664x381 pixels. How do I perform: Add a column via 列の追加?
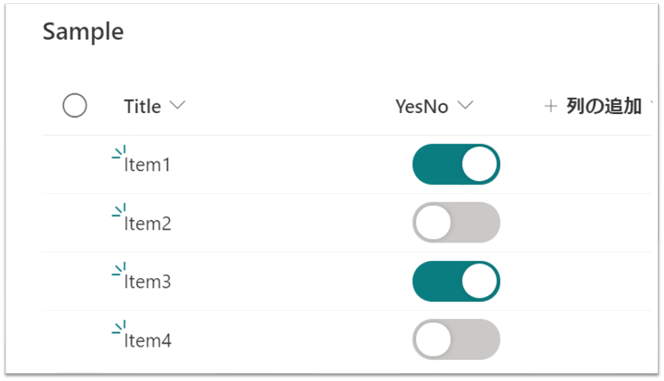click(x=593, y=106)
